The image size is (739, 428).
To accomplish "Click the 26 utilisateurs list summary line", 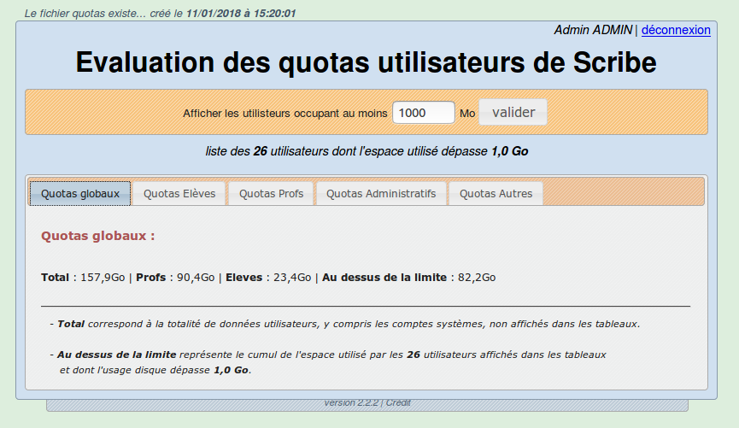I will click(367, 151).
